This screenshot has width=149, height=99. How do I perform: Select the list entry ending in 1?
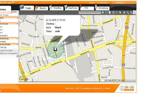(x=9, y=27)
